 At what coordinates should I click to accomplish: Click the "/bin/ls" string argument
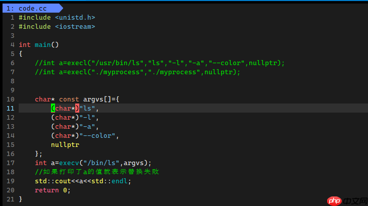[x=101, y=163]
